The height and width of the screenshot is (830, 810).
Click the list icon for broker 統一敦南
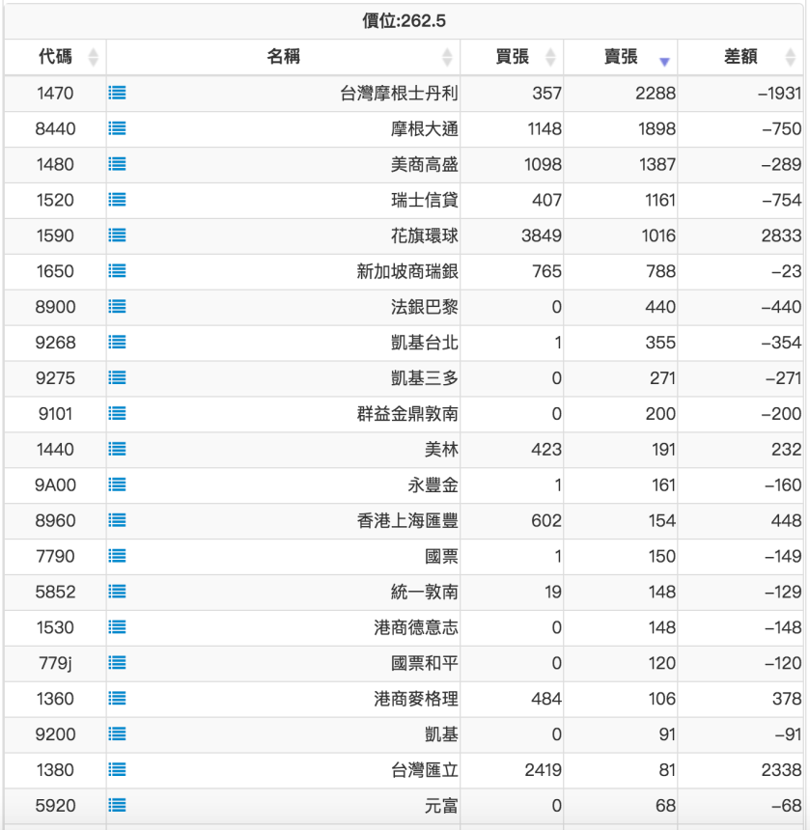(118, 593)
